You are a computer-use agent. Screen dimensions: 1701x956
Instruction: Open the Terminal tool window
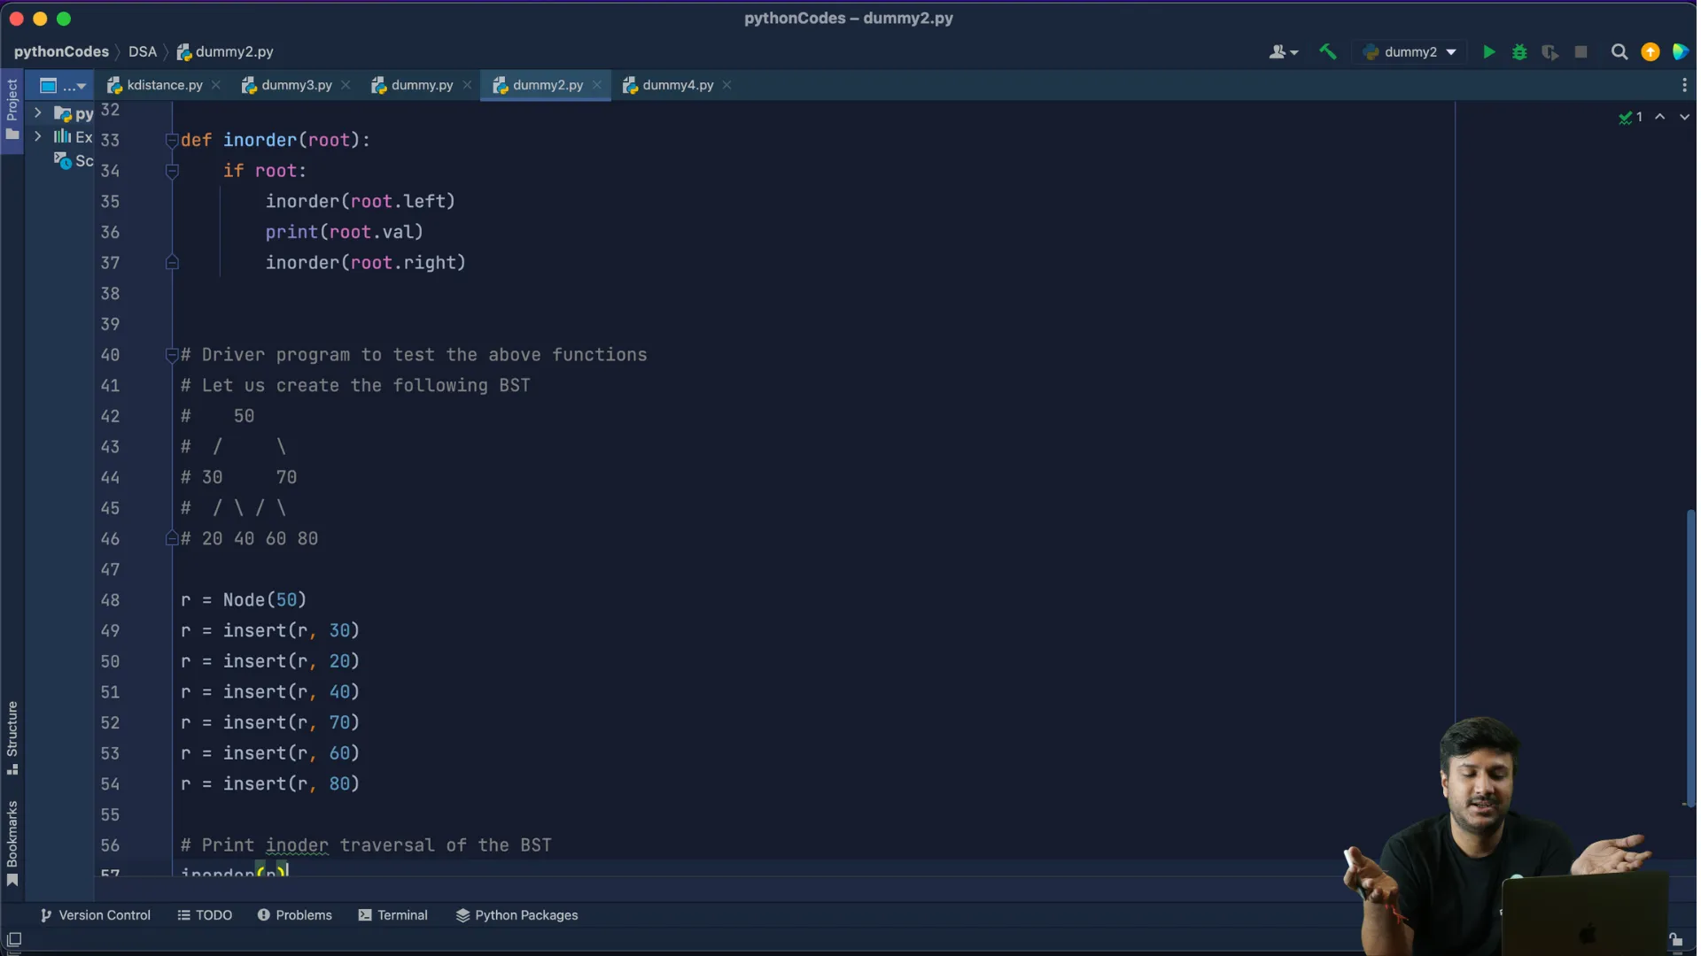click(393, 915)
